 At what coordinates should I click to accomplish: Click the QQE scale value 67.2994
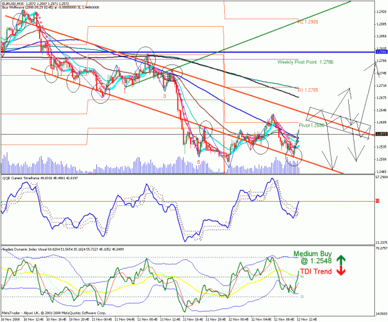[x=381, y=177]
